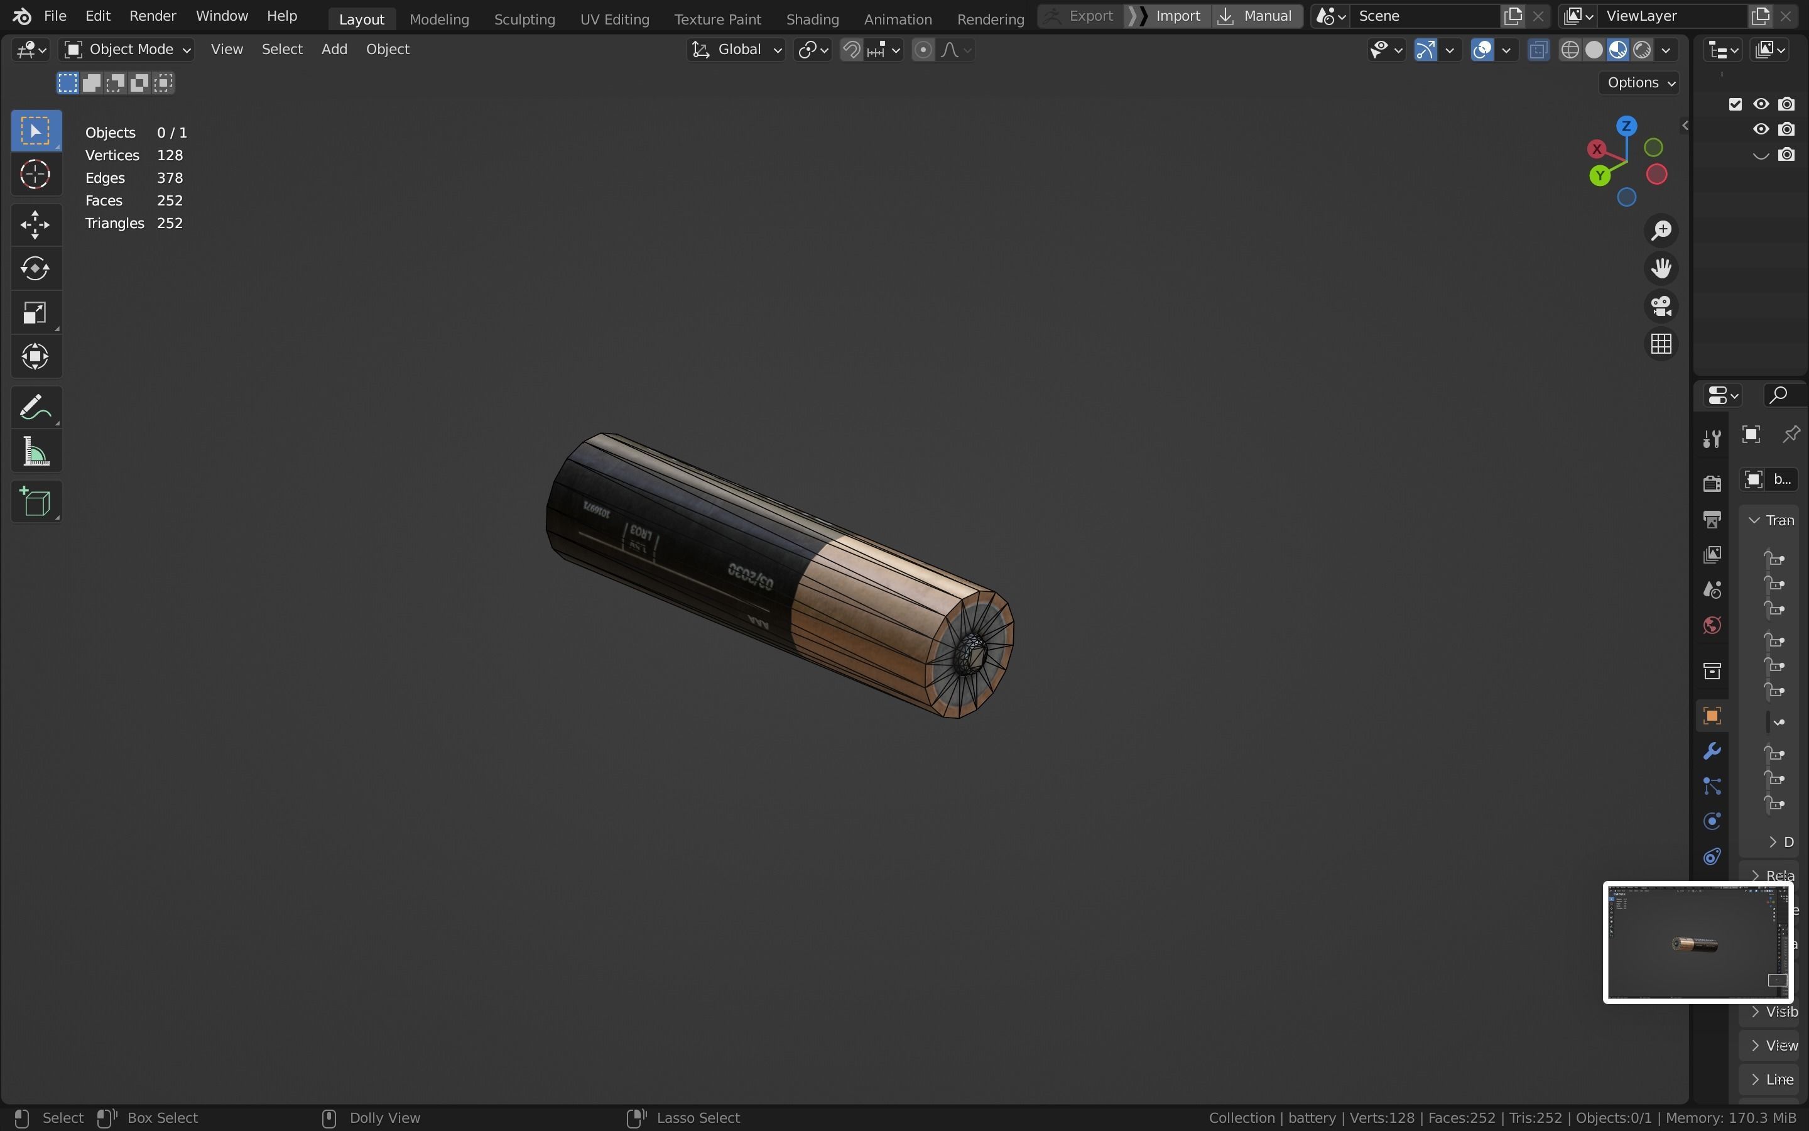The width and height of the screenshot is (1809, 1131).
Task: Toggle solid viewport shading
Action: 1594,50
